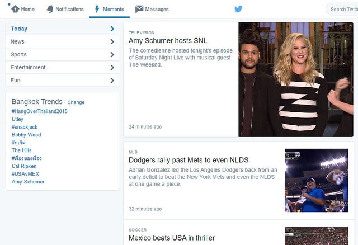The width and height of the screenshot is (358, 245).
Task: Expand the Entertainment row chevron
Action: click(112, 67)
